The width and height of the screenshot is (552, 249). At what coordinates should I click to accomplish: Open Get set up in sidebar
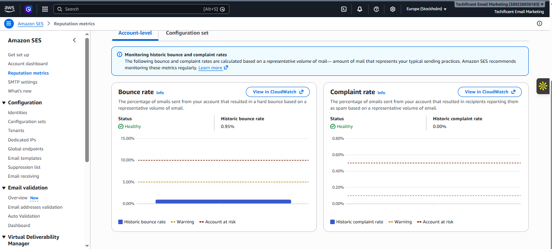[x=18, y=55]
